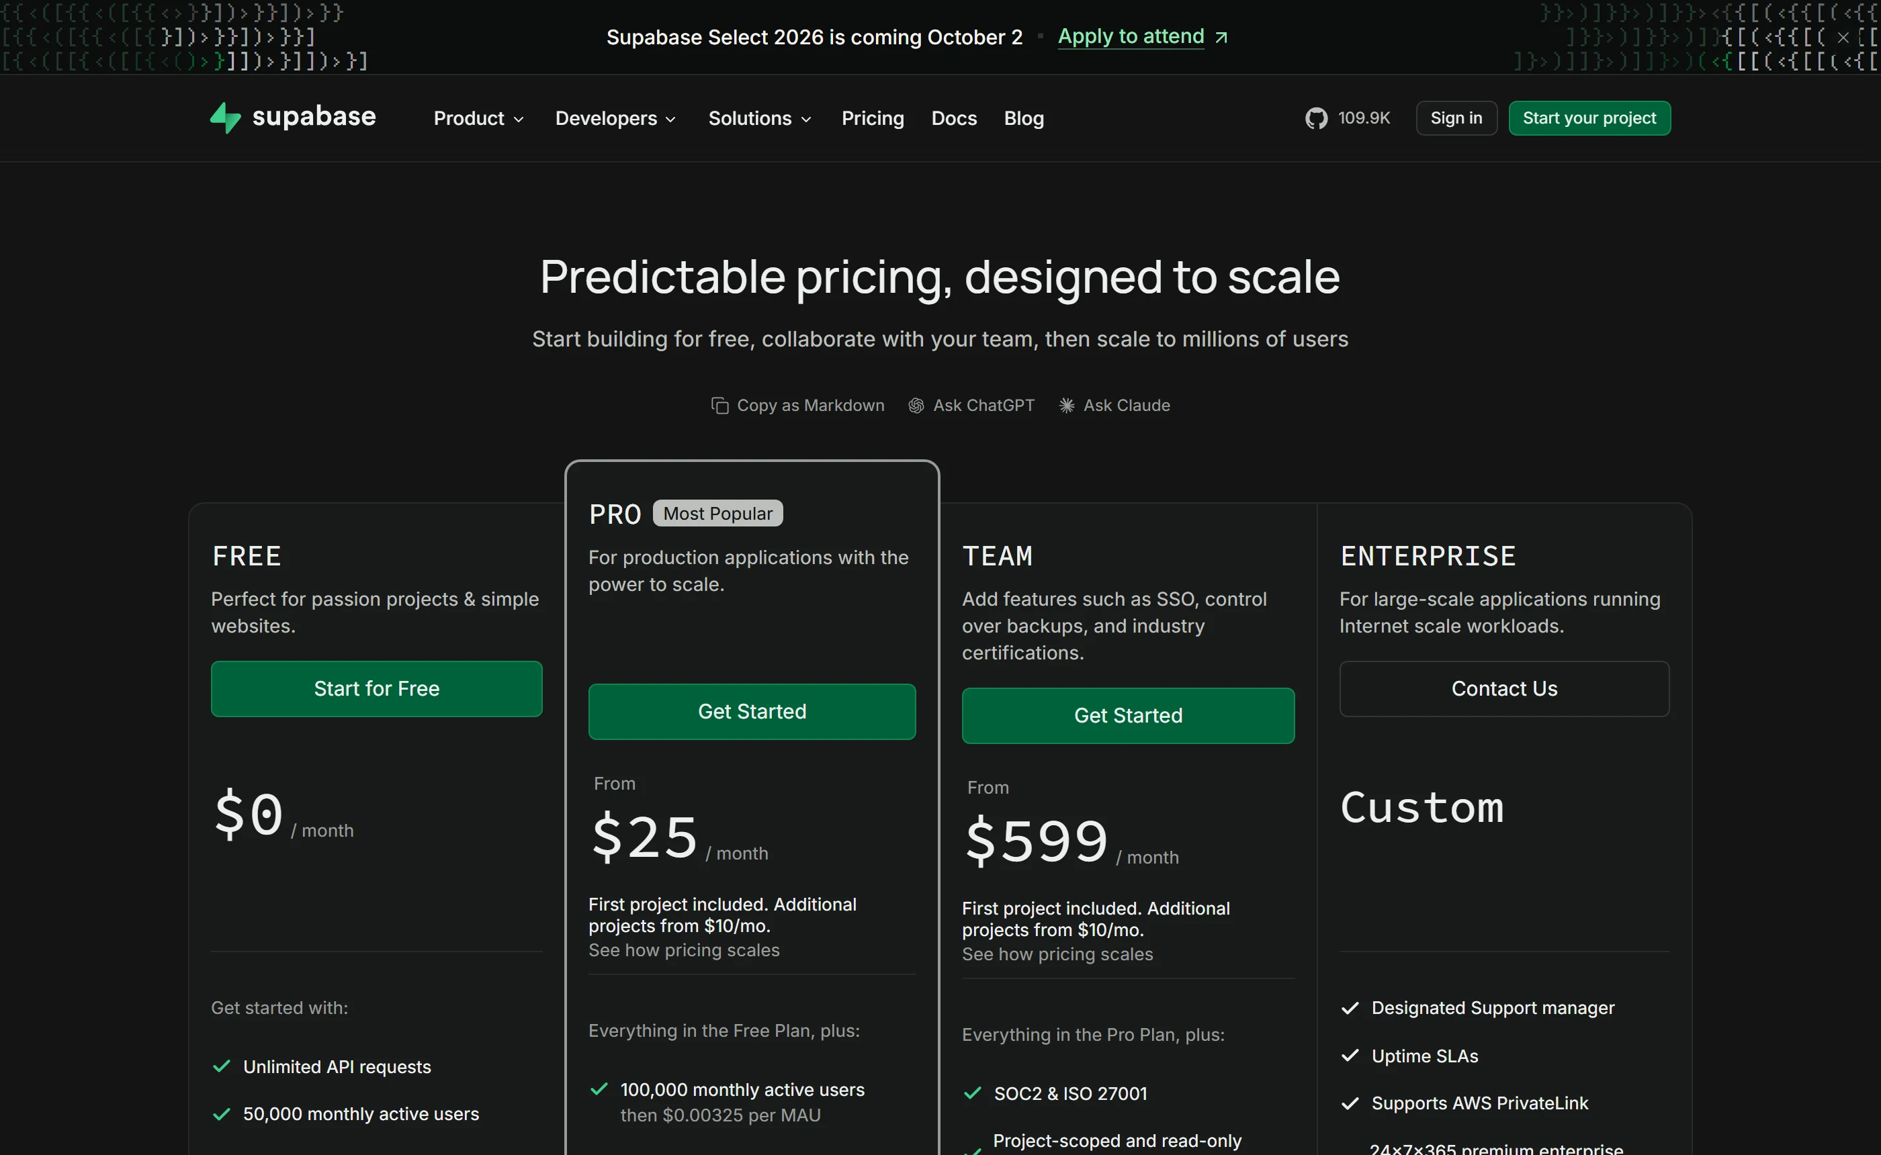
Task: Open See how pricing scales under Pro
Action: click(x=684, y=950)
